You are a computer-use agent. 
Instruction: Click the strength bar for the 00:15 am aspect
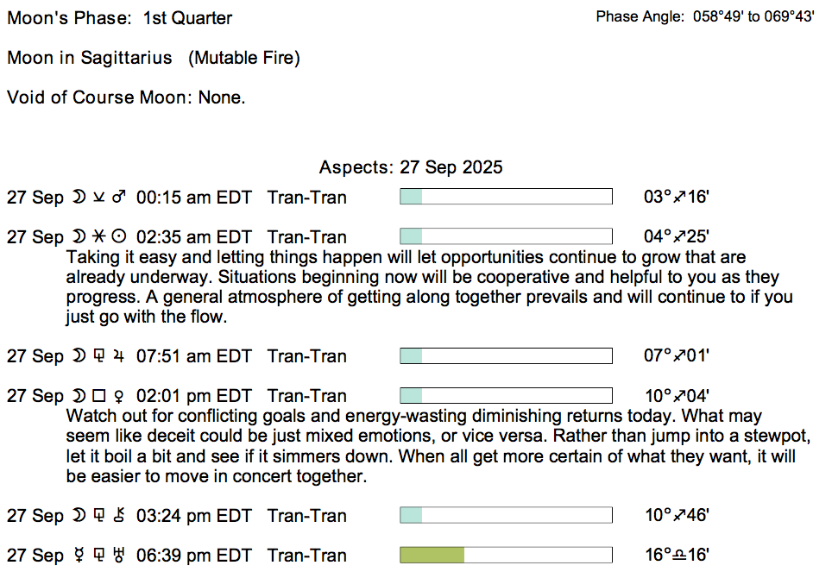(x=506, y=197)
